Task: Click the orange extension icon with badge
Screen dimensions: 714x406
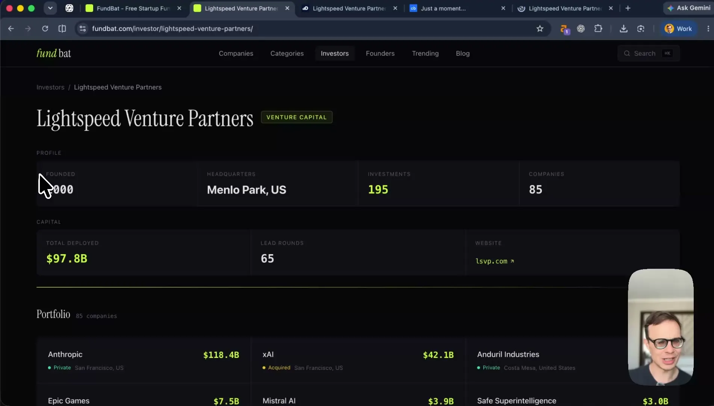Action: click(564, 29)
